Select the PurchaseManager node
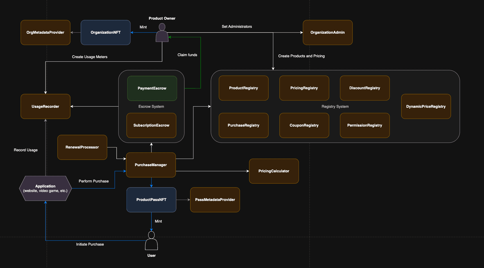 click(x=151, y=165)
